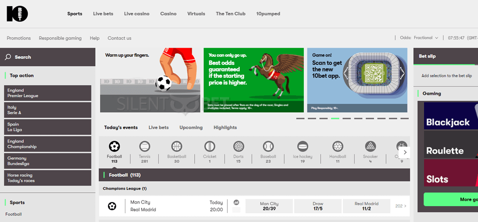Select the first banner slide indicator
The image size is (478, 222).
coord(300,118)
